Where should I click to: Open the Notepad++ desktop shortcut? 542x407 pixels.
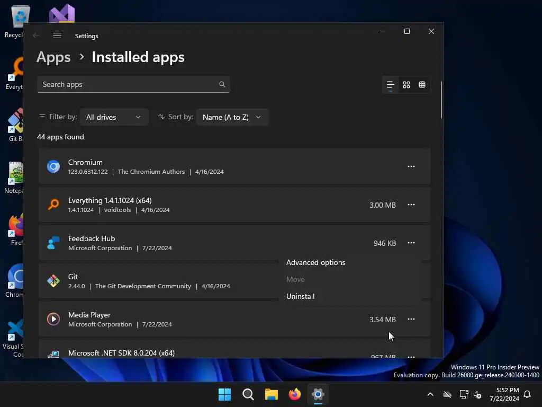point(14,177)
